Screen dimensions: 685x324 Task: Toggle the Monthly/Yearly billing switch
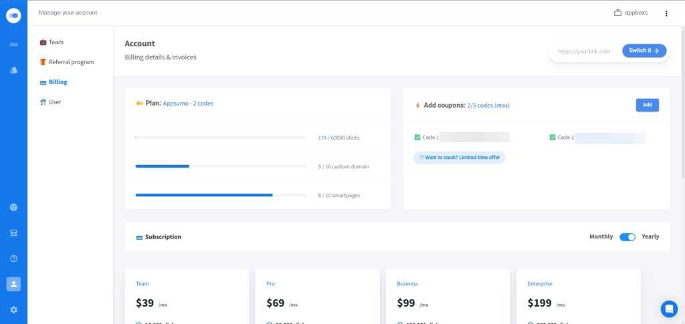click(x=627, y=236)
